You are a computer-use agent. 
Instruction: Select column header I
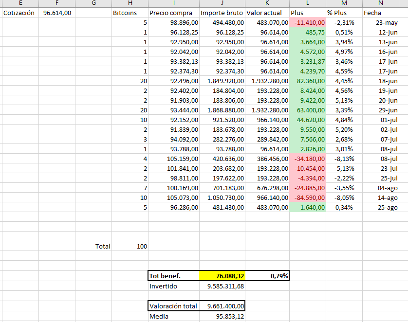click(174, 3)
